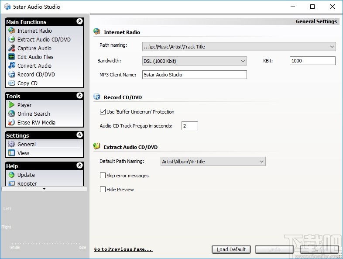This screenshot has height=259, width=343.
Task: Click the Capture Audio microphone icon
Action: point(12,48)
